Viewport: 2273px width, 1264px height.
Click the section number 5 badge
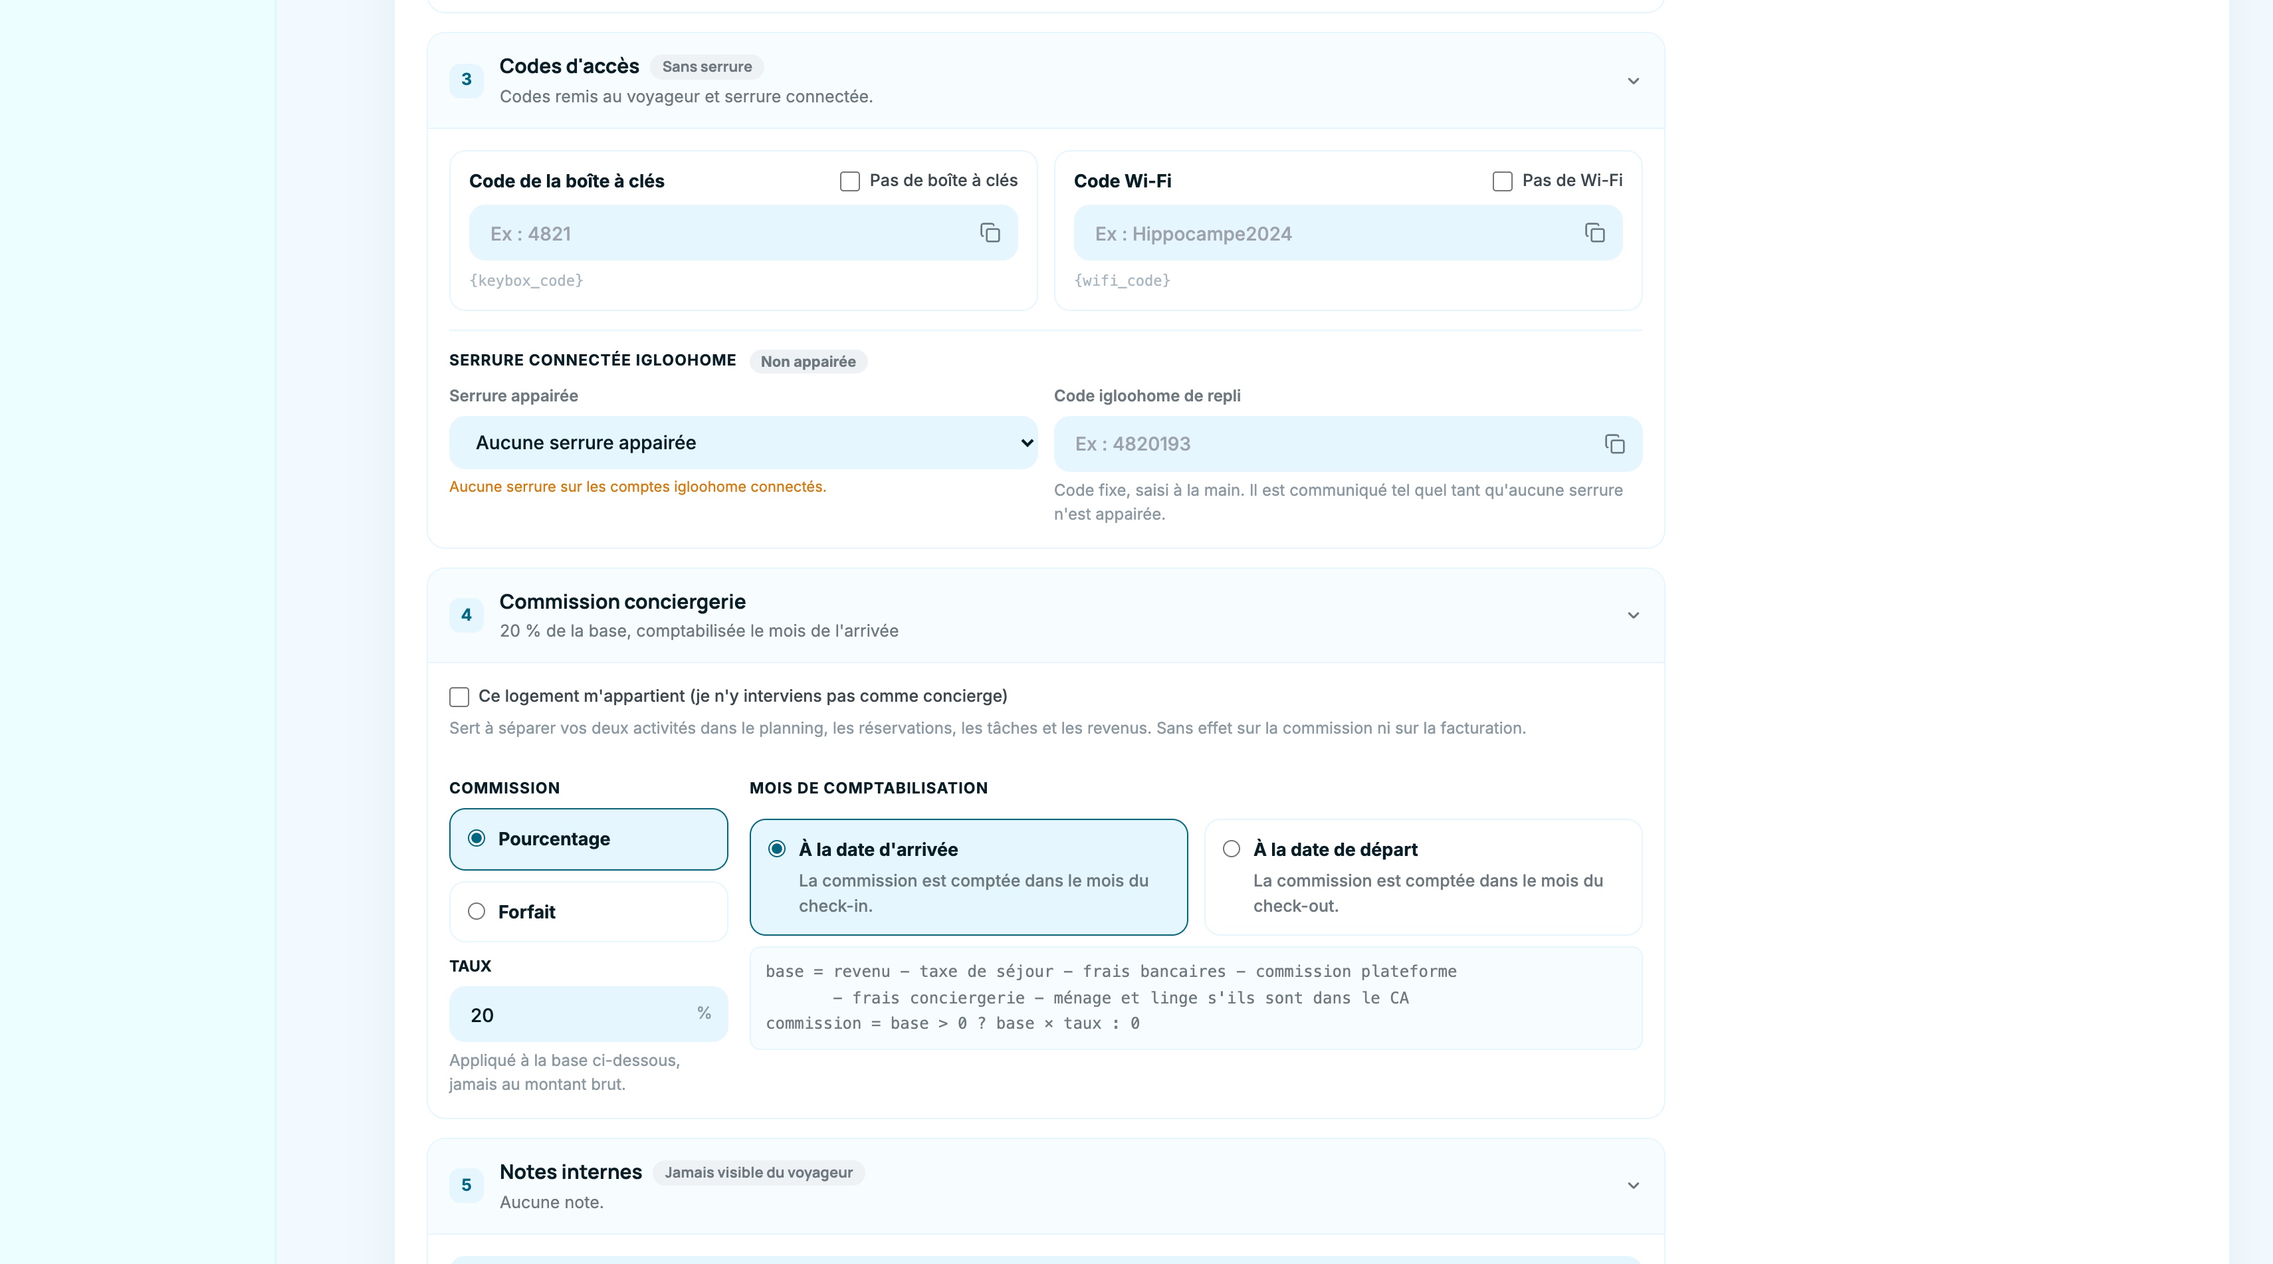pyautogui.click(x=466, y=1185)
